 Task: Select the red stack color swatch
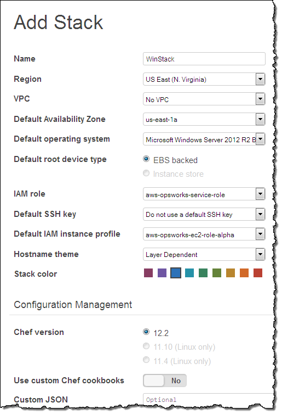[258, 273]
